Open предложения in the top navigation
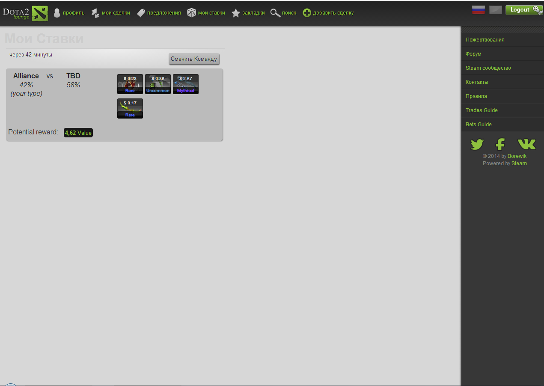 (163, 13)
